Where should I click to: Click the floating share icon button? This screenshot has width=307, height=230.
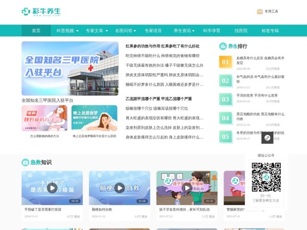pos(267,138)
